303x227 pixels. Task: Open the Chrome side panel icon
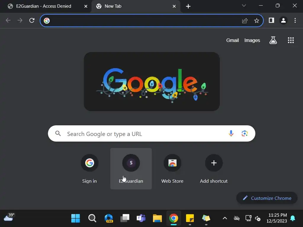[271, 20]
